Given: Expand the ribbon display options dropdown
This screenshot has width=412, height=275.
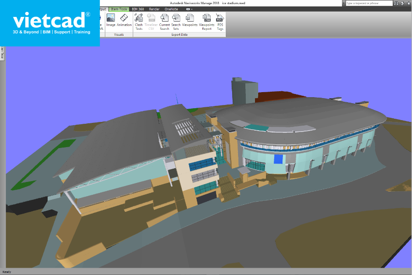Looking at the screenshot, I should pos(189,9).
